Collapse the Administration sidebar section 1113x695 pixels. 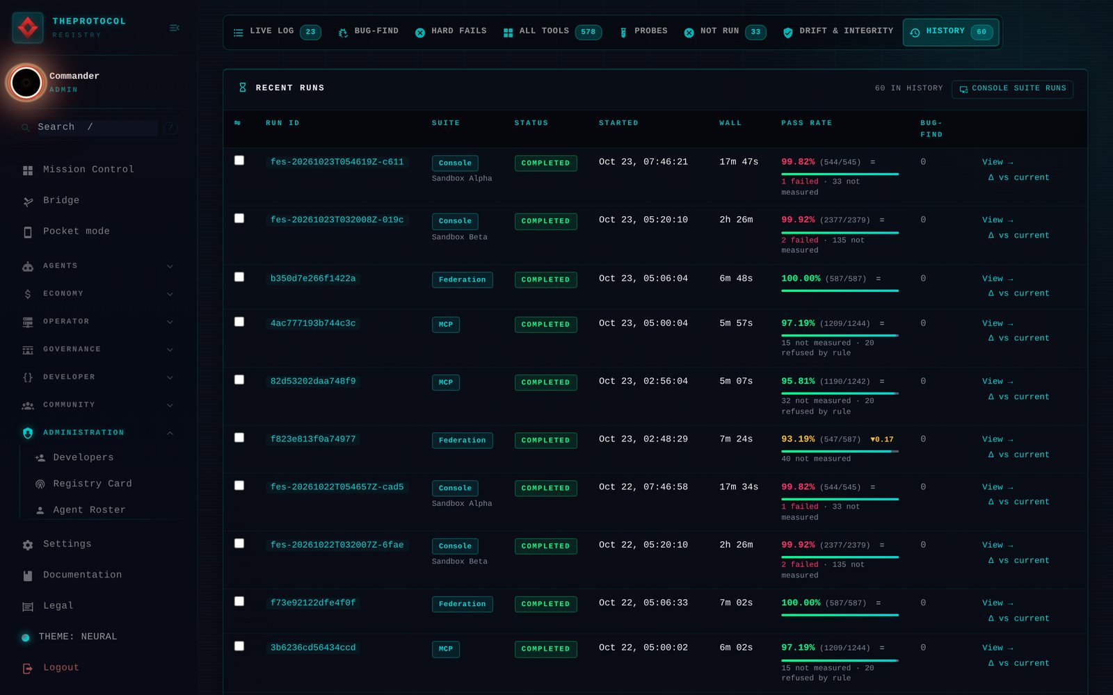pos(97,433)
